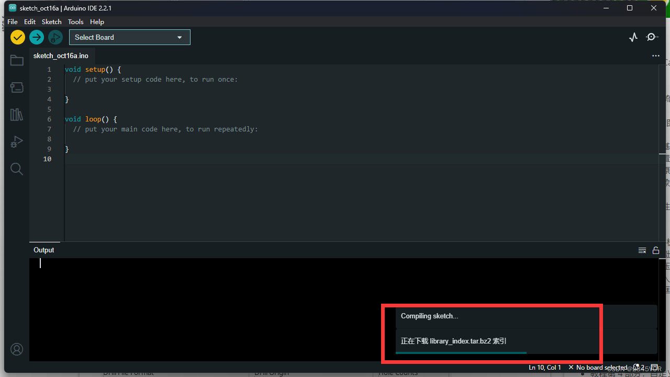Click the library_index.tar.bz2 download notification

[526, 341]
